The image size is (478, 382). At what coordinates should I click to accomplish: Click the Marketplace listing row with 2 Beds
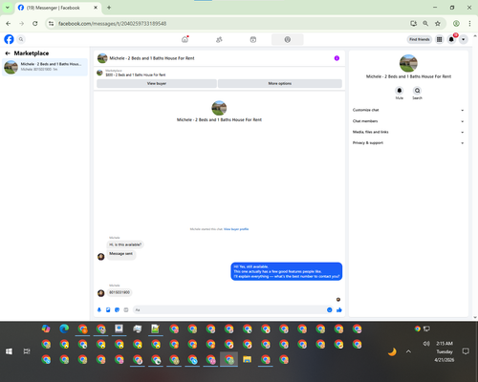[219, 73]
